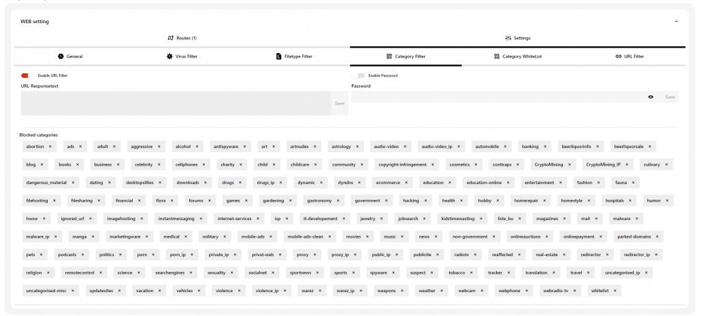Remove the 'CryptoMining' category tag
This screenshot has width=701, height=316.
pyautogui.click(x=570, y=164)
